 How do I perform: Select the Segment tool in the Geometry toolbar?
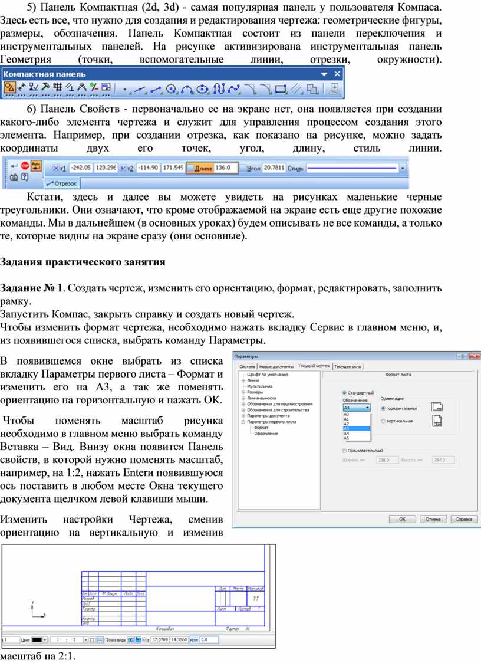click(x=156, y=89)
